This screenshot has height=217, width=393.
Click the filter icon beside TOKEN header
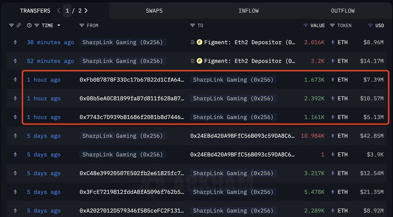332,25
